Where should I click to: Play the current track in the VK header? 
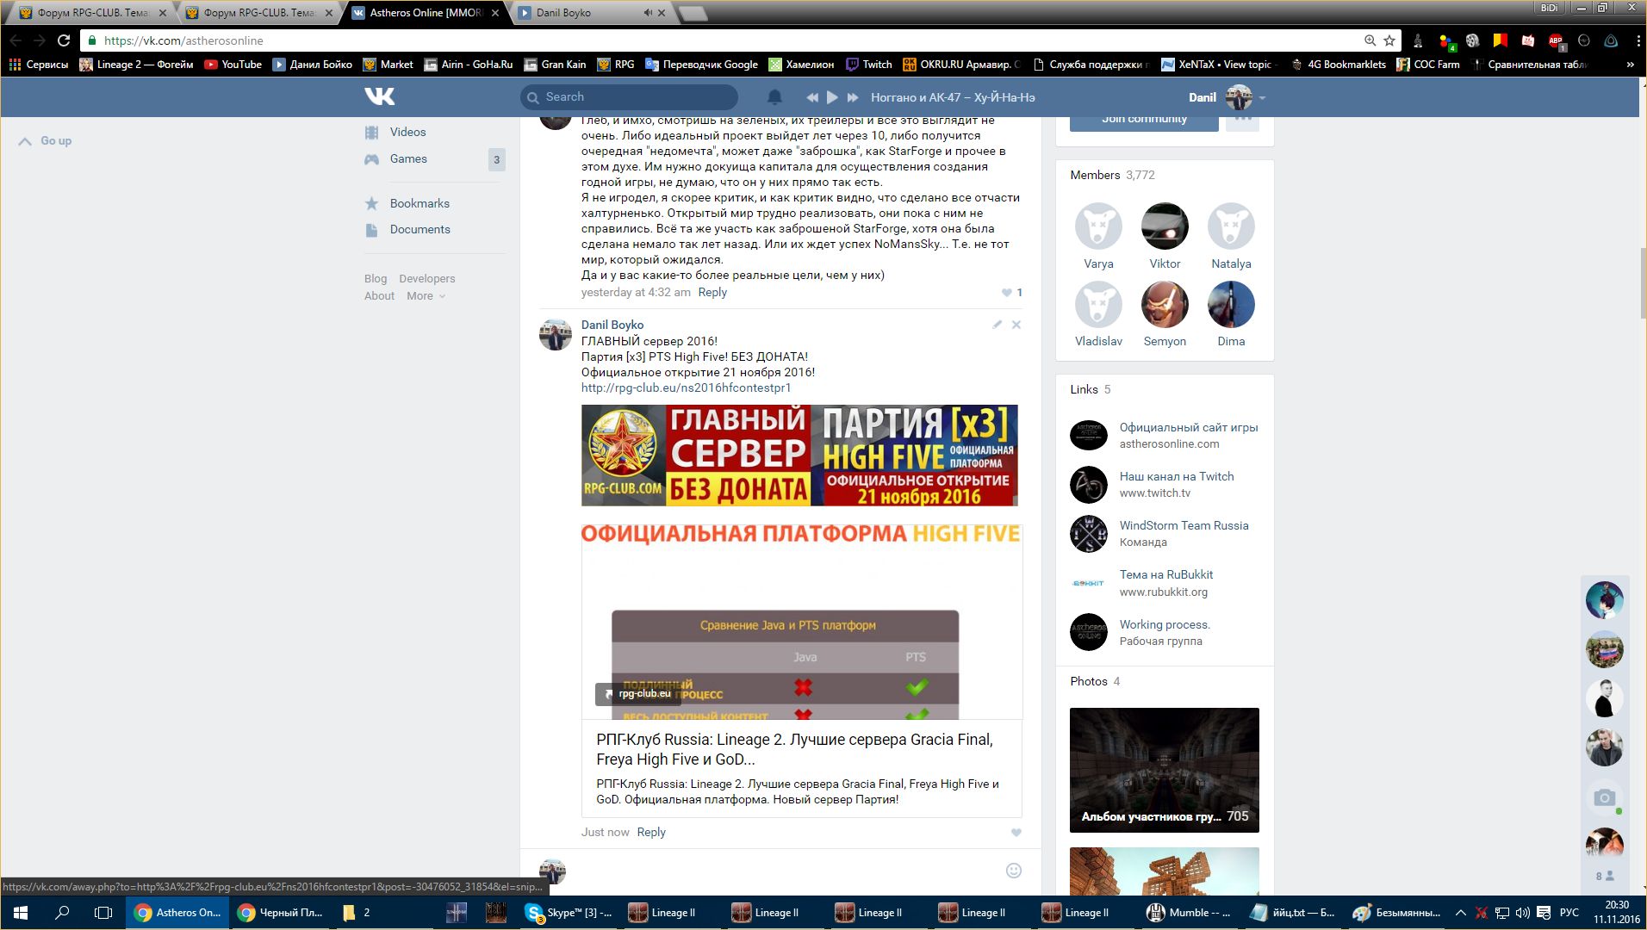click(832, 97)
